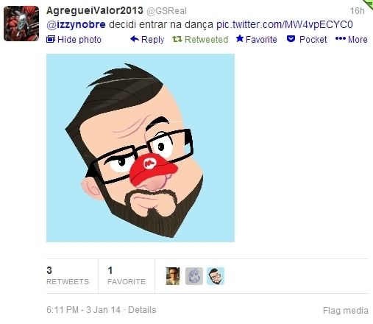Screen dimensions: 373x324
Task: Click the Details link
Action: [x=142, y=310]
